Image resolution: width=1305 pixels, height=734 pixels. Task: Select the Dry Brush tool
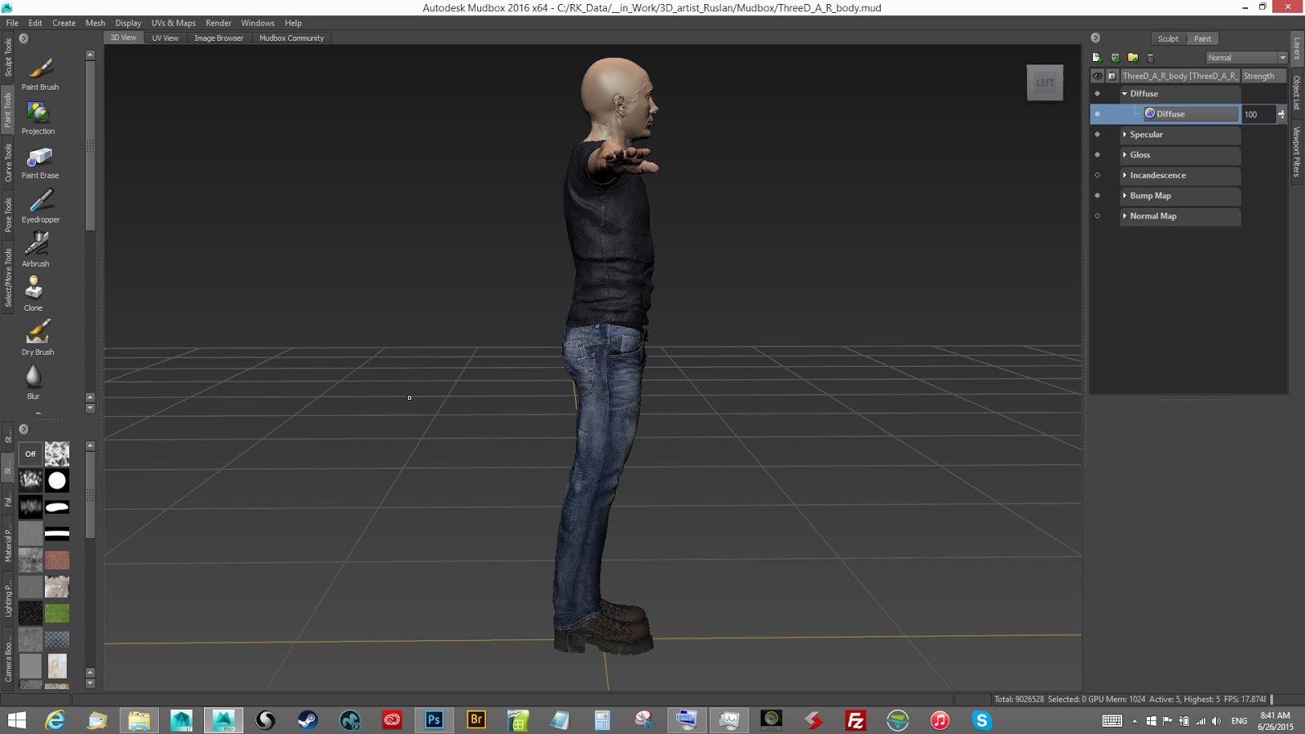(x=38, y=338)
